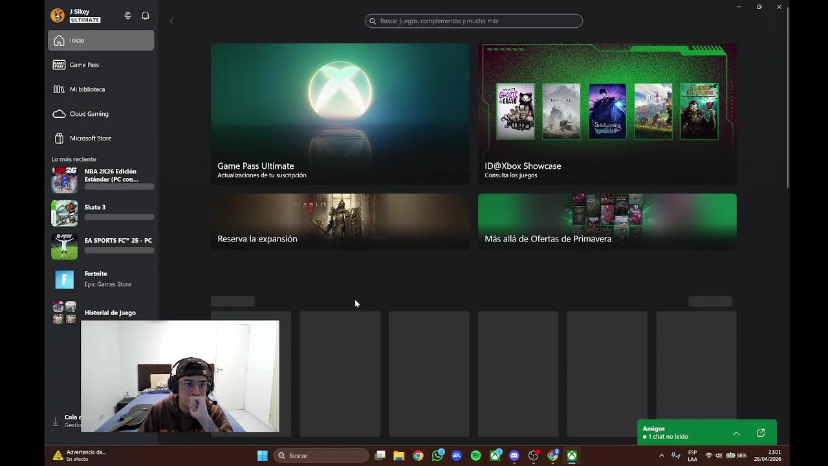Open WhatsApp from the taskbar
The image size is (828, 466).
[438, 456]
